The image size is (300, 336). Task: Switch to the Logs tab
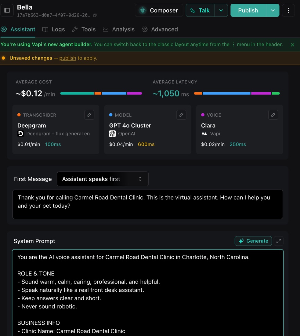[x=54, y=29]
